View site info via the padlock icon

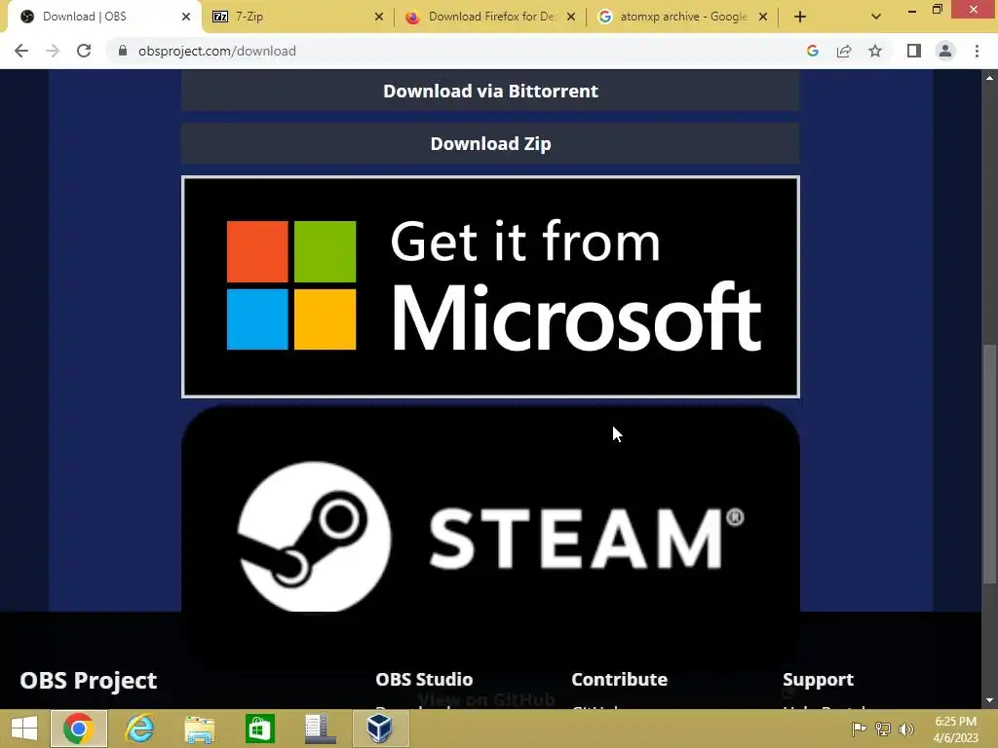click(x=123, y=51)
